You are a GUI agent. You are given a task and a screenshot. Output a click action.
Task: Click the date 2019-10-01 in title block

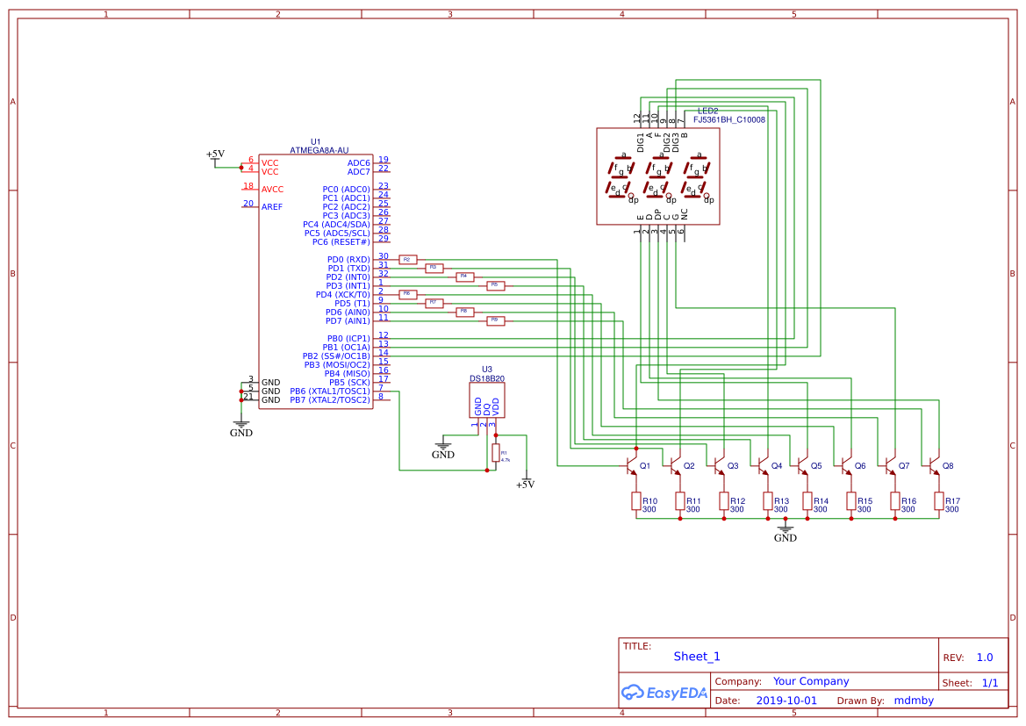click(786, 700)
